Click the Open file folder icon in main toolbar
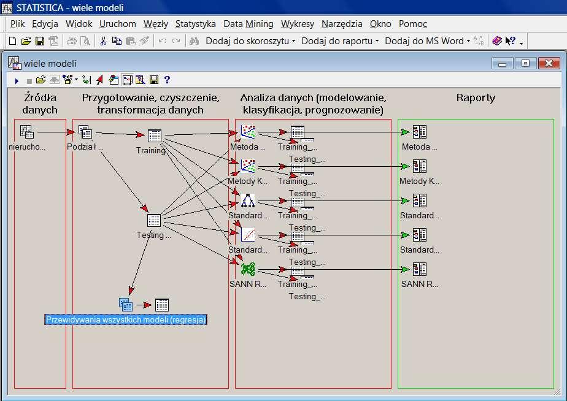This screenshot has height=401, width=567. click(x=26, y=41)
